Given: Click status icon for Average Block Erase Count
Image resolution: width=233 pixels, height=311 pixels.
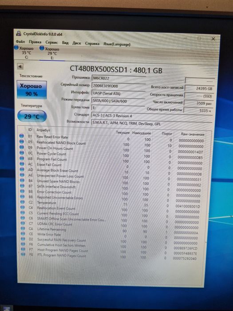Looking at the screenshot, I should [x=22, y=169].
